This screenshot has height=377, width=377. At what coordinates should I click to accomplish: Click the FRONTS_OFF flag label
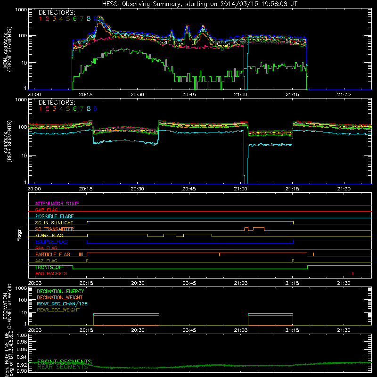(49, 267)
